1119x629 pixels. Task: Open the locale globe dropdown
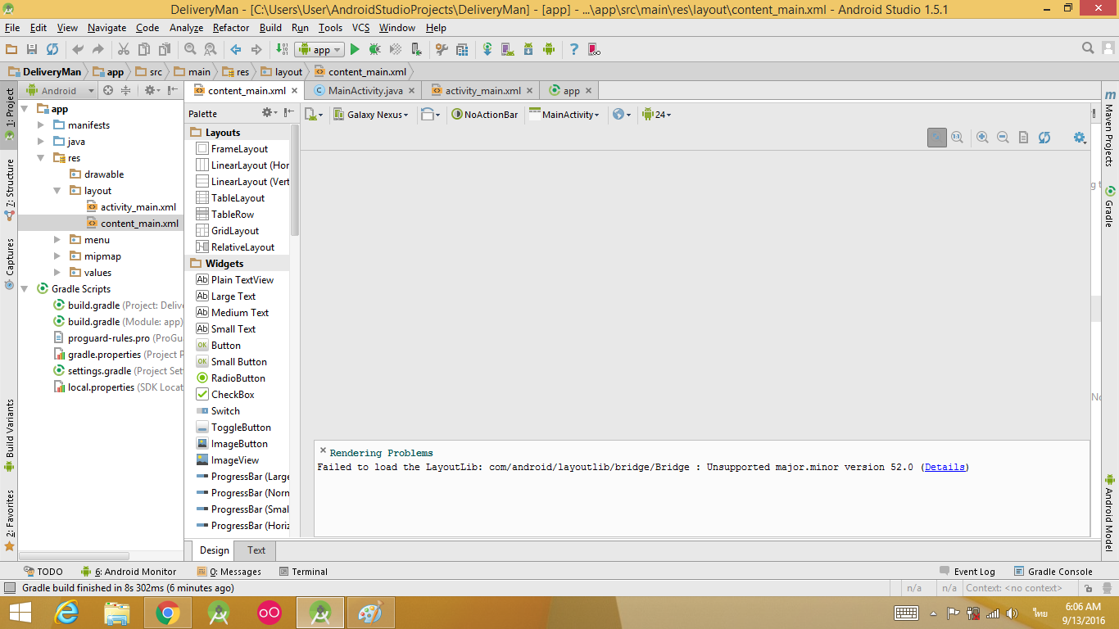click(622, 115)
